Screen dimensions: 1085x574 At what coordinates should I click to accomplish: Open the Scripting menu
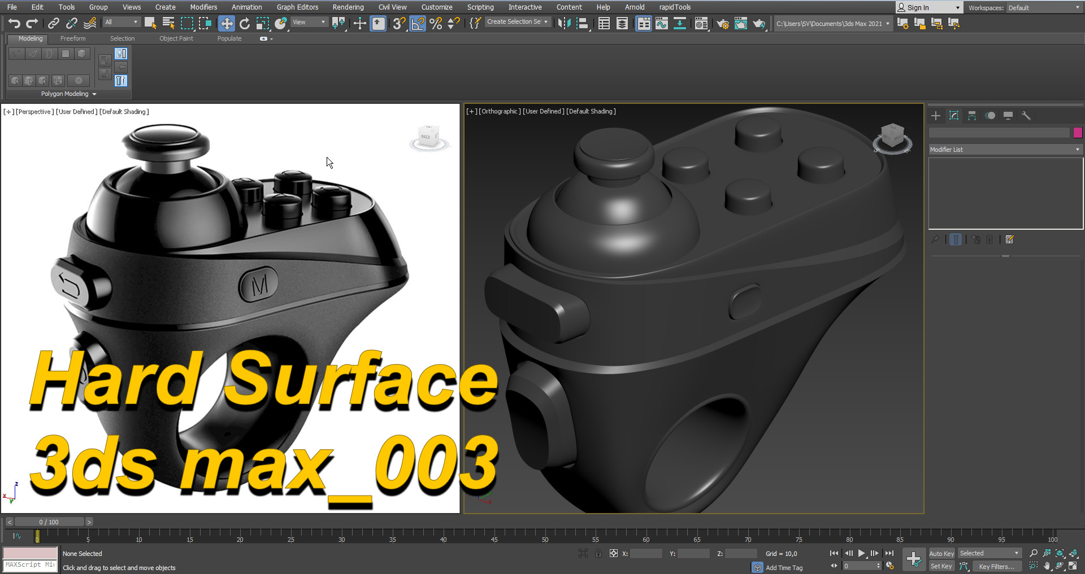(x=480, y=7)
